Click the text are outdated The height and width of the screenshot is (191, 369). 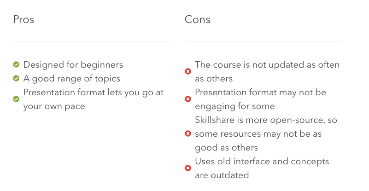pyautogui.click(x=222, y=175)
